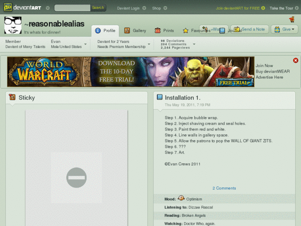Click the Step 5 WALL OF GIANT ZITS line
The width and height of the screenshot is (301, 226).
click(x=219, y=141)
